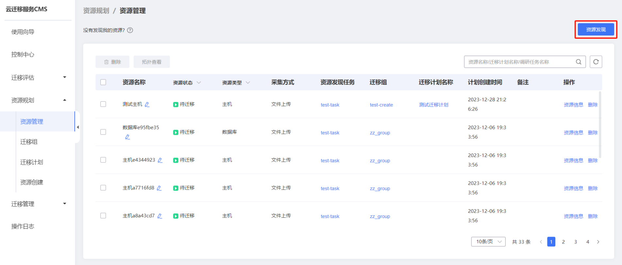This screenshot has height=265, width=622.
Task: Click 计划创建时间 column header
Action: pos(485,82)
